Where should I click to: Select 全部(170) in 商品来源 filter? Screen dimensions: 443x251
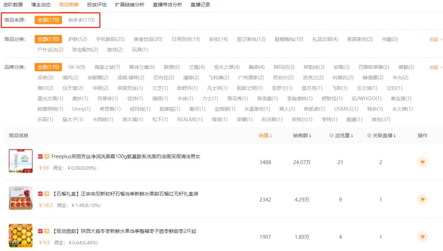48,20
